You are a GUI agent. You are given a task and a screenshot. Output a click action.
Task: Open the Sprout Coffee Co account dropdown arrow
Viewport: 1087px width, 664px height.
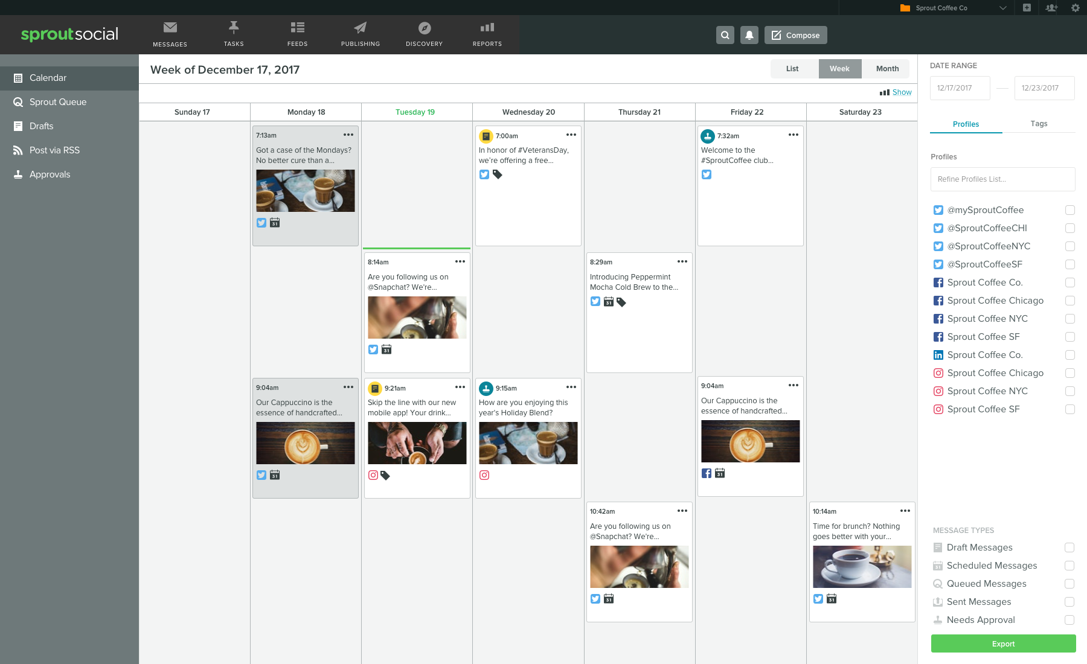pos(1003,8)
